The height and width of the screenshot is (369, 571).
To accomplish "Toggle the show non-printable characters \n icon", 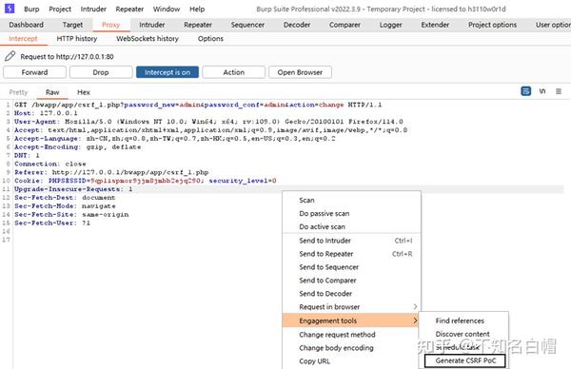I will (542, 91).
